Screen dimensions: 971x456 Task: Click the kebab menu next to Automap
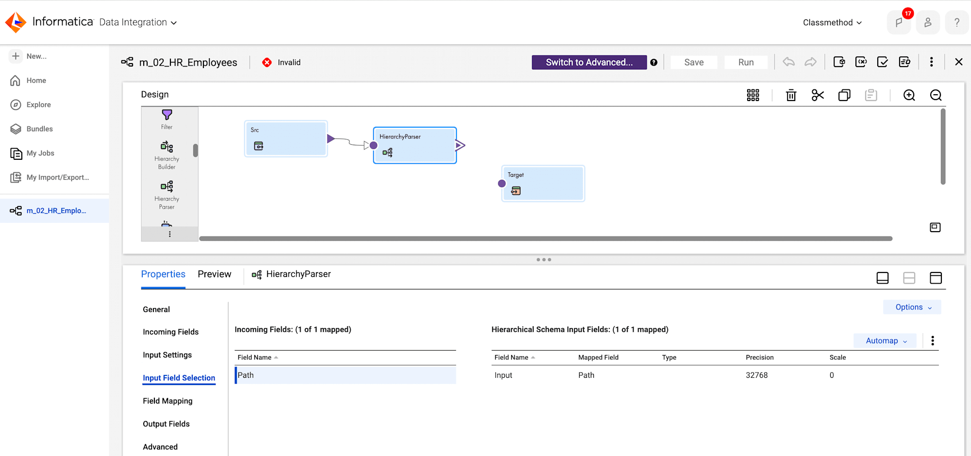point(933,340)
